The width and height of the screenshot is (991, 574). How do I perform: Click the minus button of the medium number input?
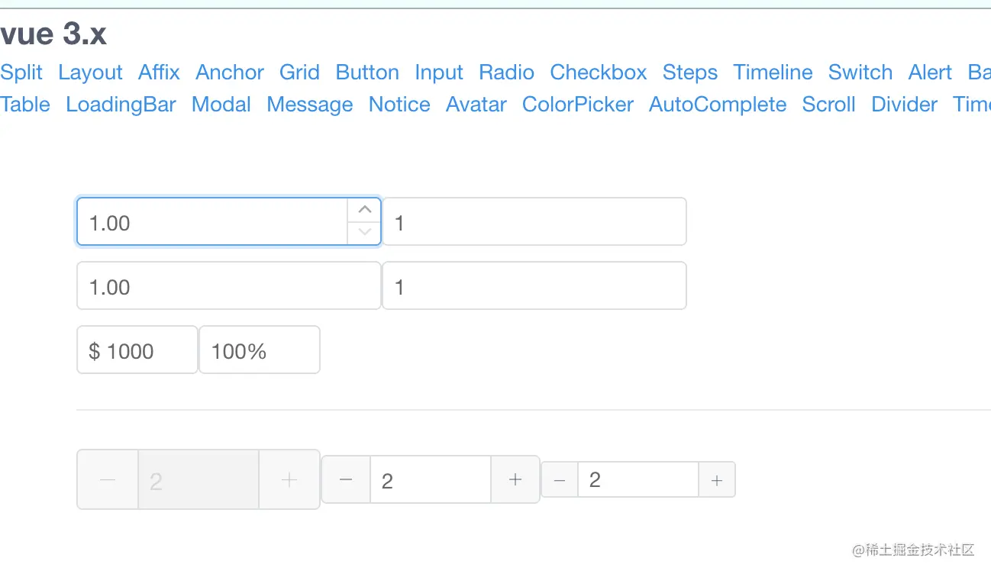tap(346, 479)
